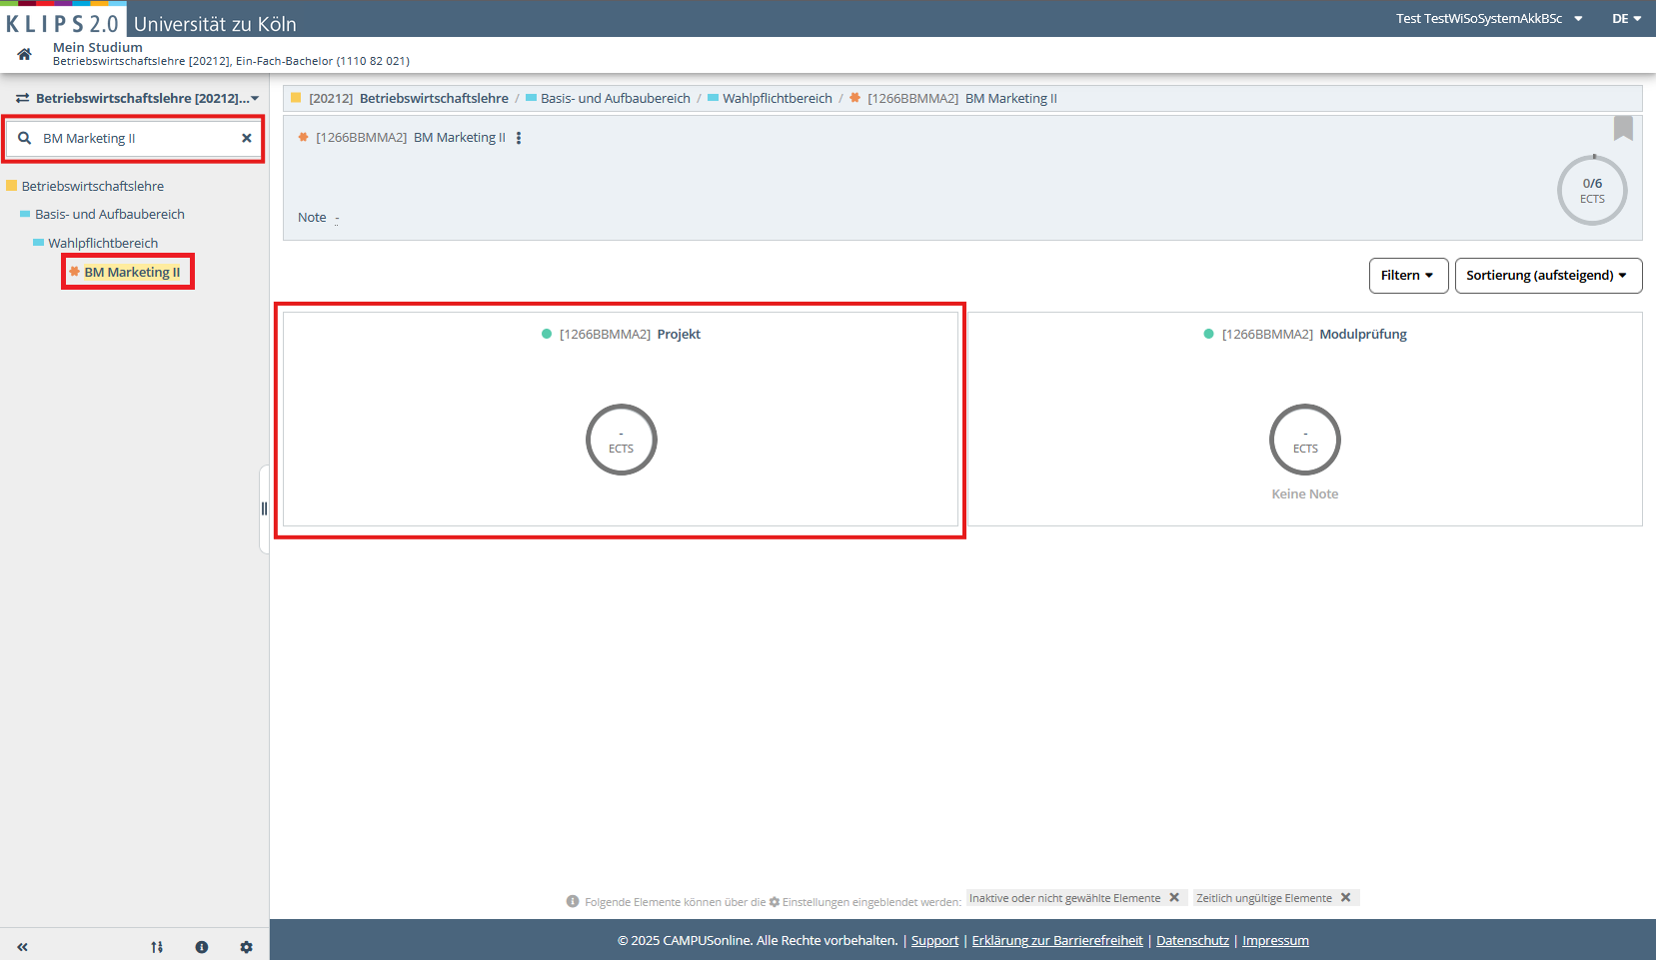1656x960 pixels.
Task: Remove 'Inaktive oder nicht gewählte Elemente' tag
Action: [x=1174, y=898]
